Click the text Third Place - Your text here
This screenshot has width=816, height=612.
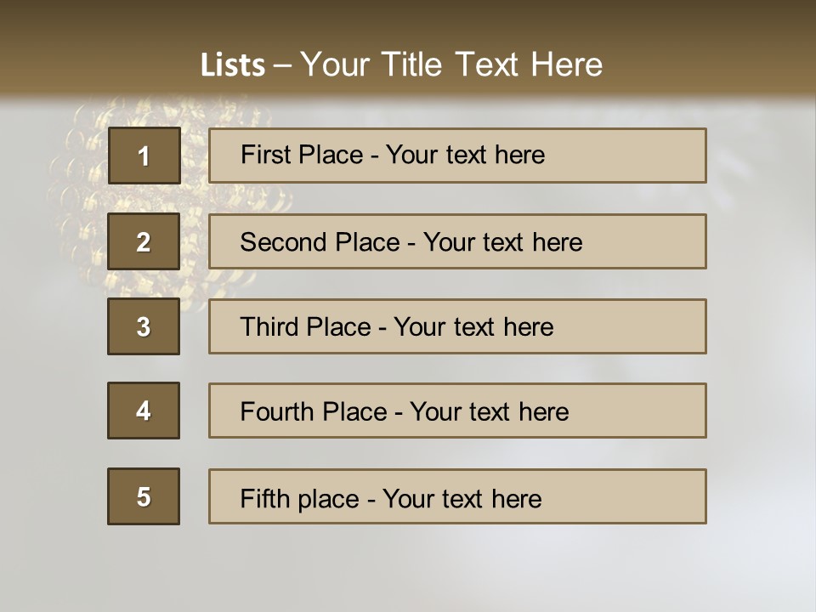(x=397, y=326)
